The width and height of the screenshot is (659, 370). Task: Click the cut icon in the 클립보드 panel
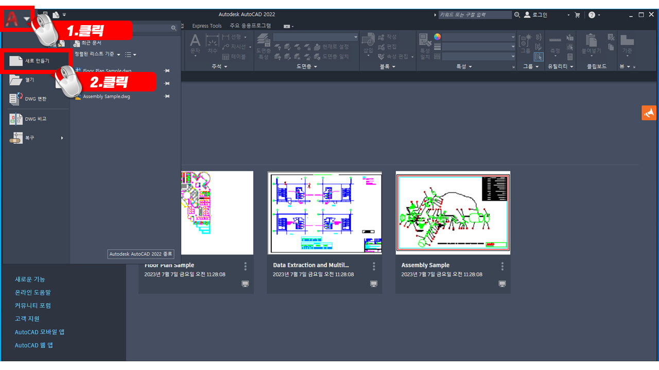[x=611, y=37]
